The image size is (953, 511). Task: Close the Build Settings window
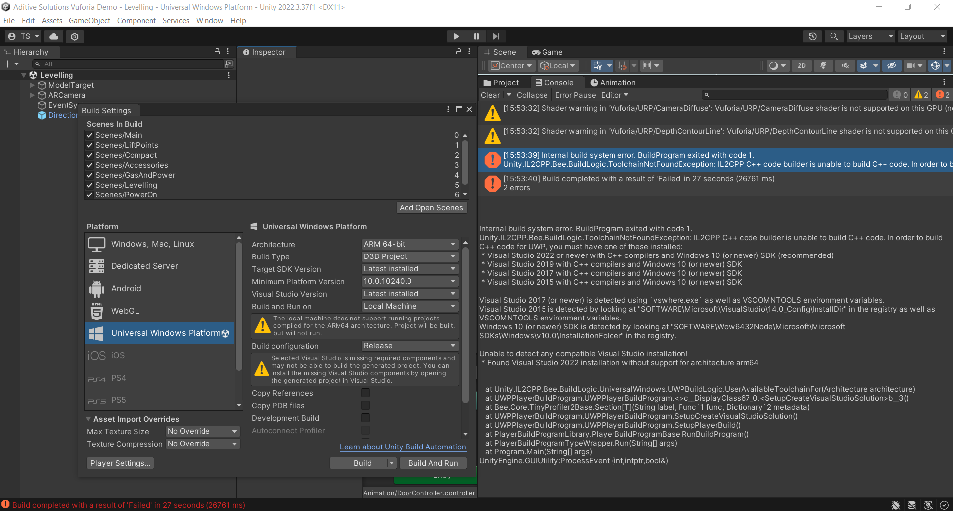[x=469, y=109]
